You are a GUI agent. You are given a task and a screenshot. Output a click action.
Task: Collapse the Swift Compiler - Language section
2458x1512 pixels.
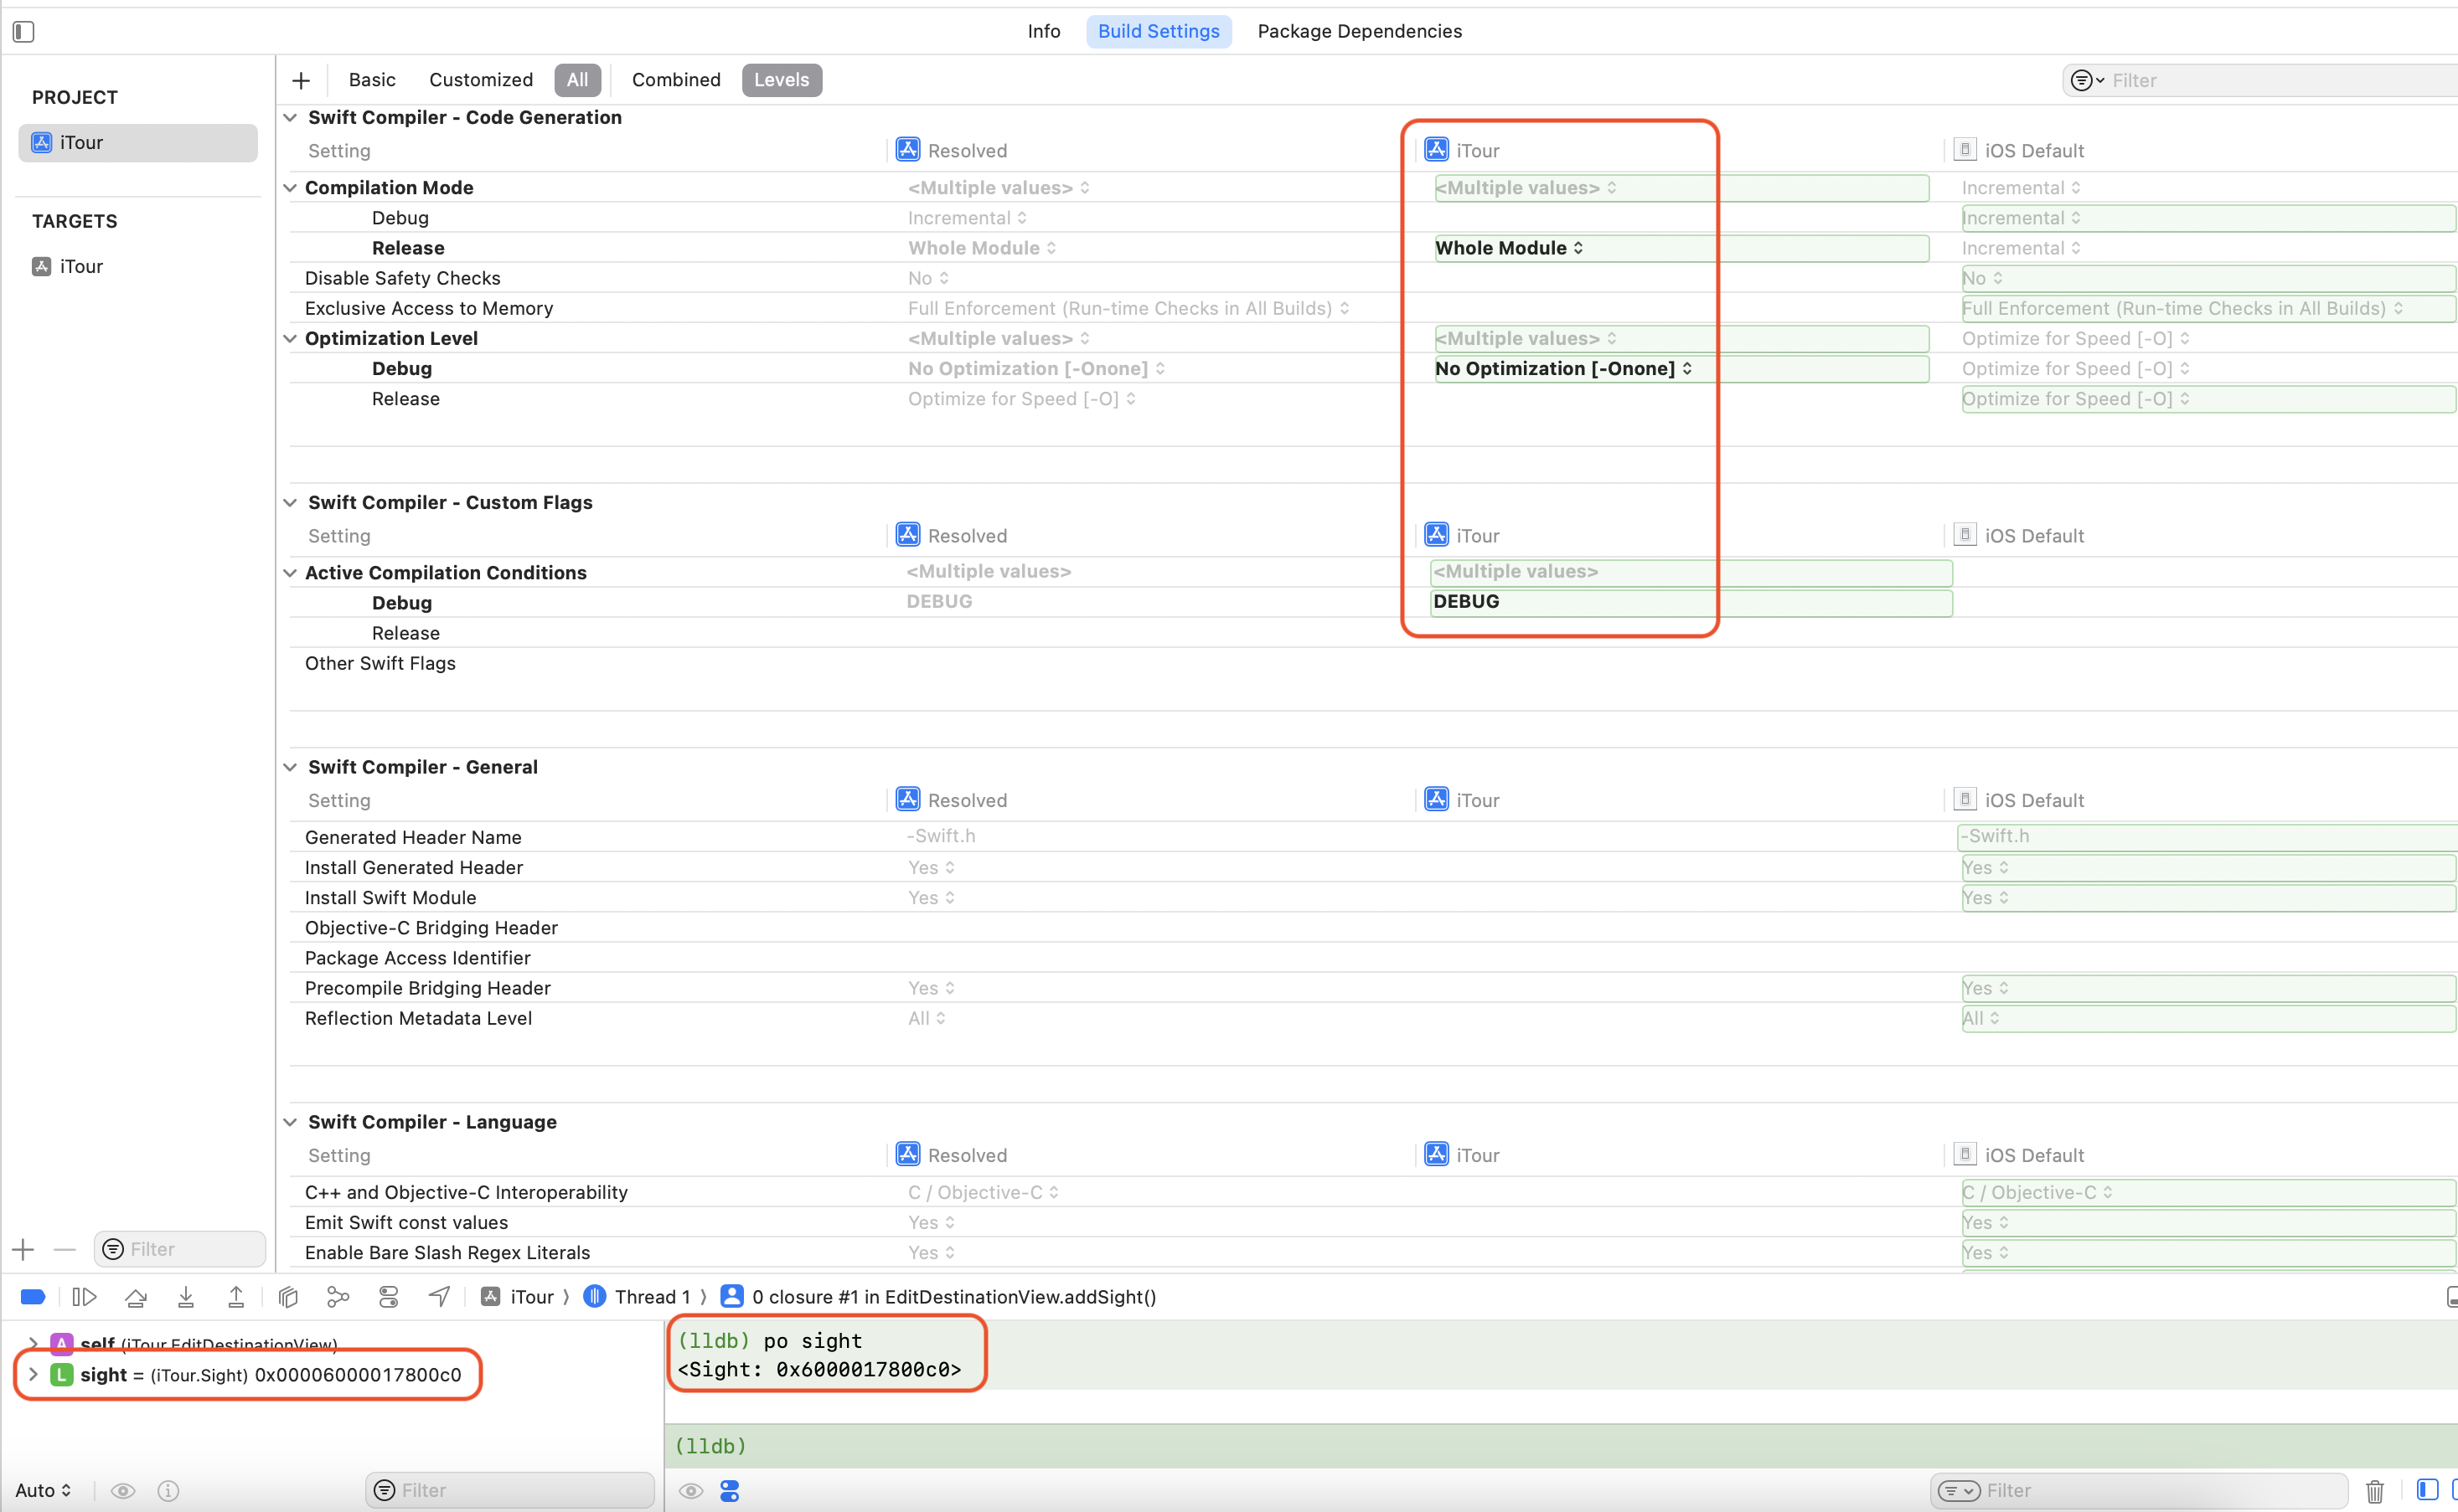(x=290, y=1123)
